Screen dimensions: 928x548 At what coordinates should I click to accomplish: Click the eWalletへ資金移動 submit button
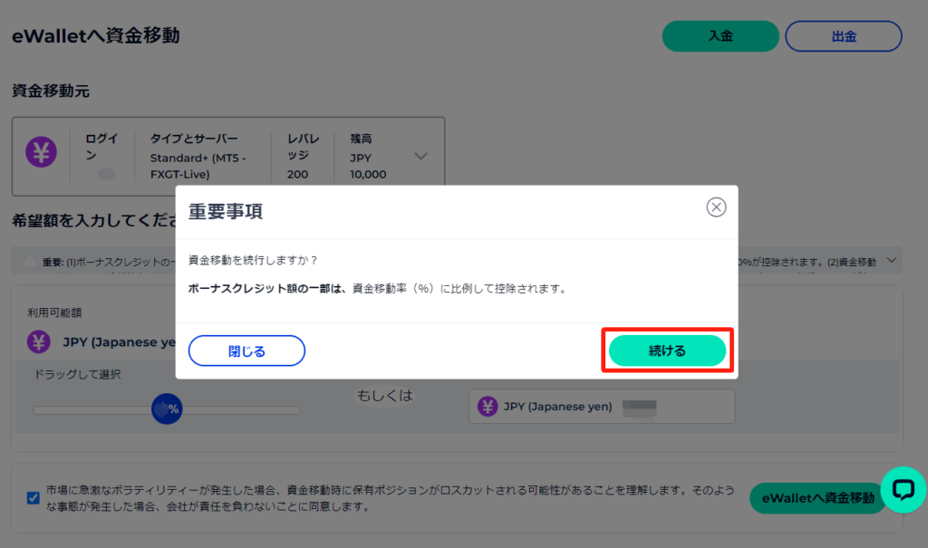pyautogui.click(x=817, y=497)
